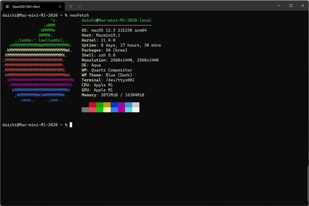Click the dark green color block

click(100, 105)
